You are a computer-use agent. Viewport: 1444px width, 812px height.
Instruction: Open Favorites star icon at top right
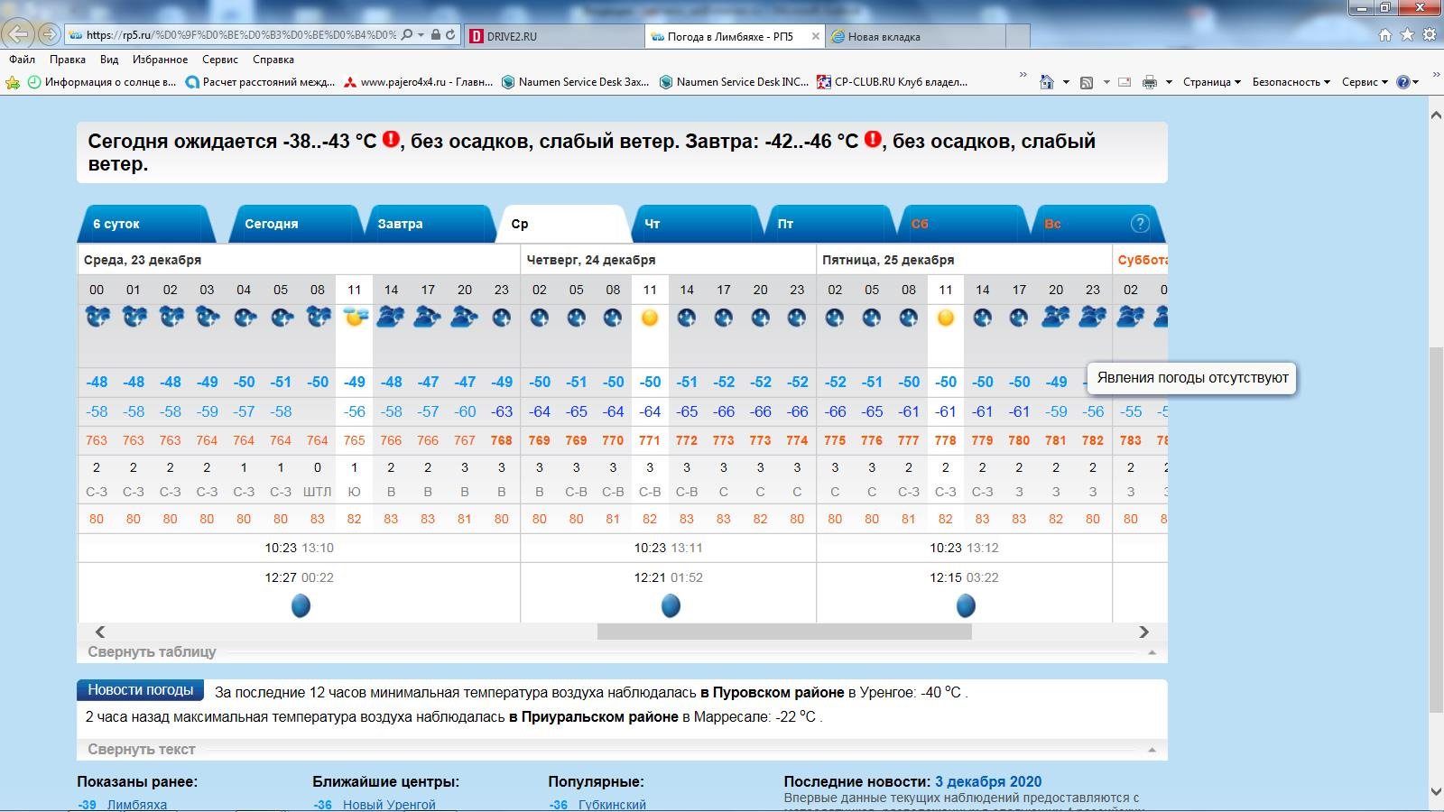[1407, 35]
